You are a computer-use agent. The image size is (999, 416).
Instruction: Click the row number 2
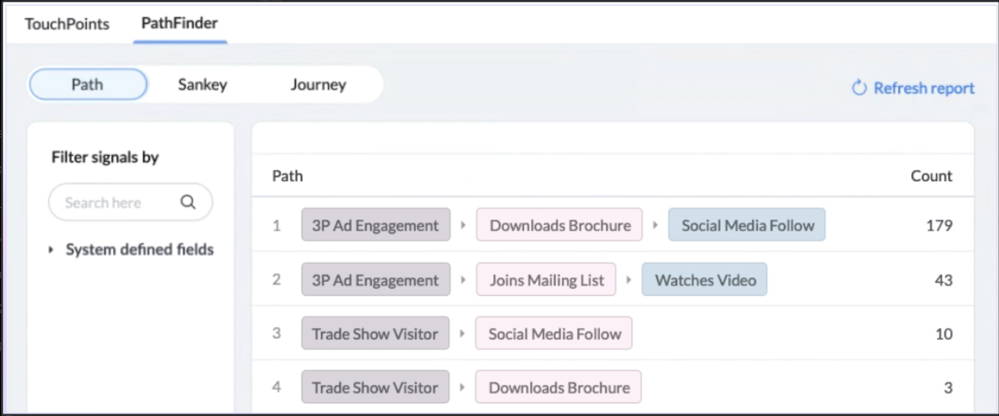coord(277,279)
